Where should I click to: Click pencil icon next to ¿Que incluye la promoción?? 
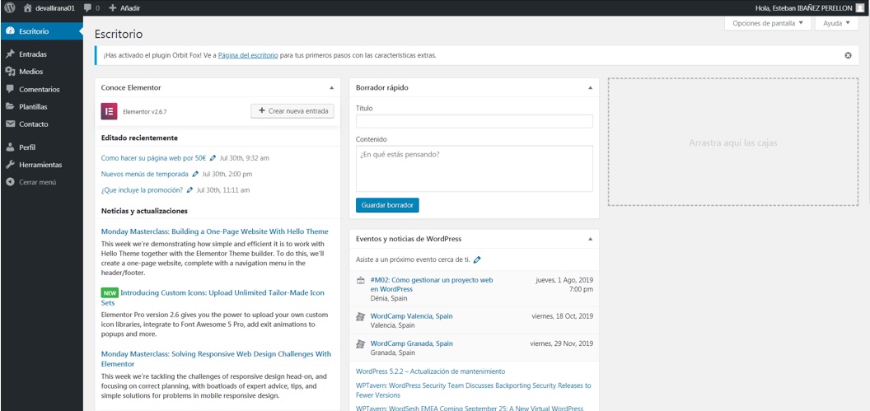point(189,189)
